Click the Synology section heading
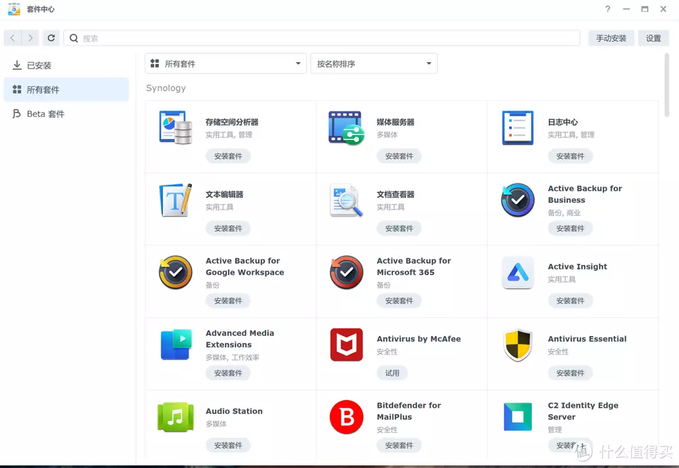 (x=166, y=88)
